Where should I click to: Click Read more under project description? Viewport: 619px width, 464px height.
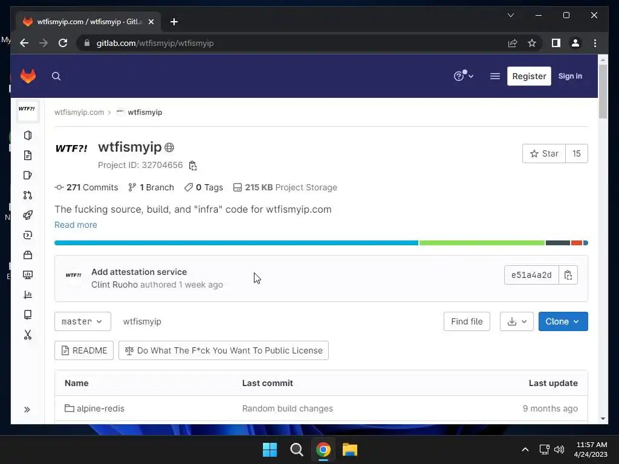[76, 225]
